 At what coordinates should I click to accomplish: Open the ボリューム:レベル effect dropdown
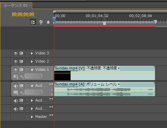(x=103, y=84)
